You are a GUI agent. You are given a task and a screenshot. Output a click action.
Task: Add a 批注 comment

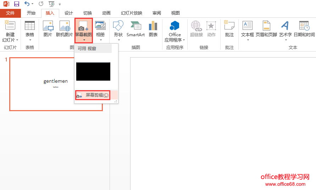pyautogui.click(x=229, y=28)
